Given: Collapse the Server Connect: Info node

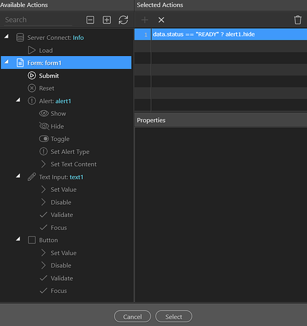Looking at the screenshot, I should coord(7,37).
